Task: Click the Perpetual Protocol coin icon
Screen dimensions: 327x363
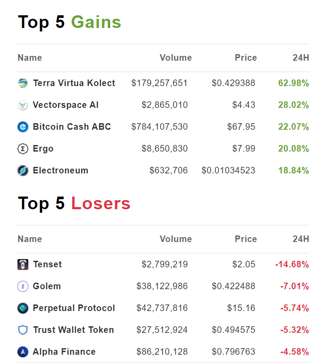Action: point(23,308)
